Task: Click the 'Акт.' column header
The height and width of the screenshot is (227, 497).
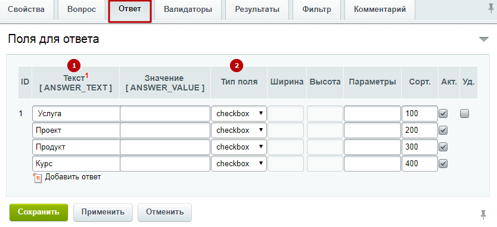Action: [x=449, y=82]
